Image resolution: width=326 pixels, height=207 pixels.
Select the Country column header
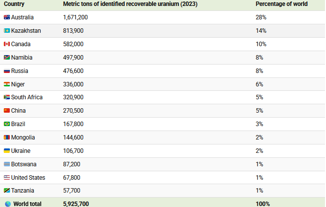pyautogui.click(x=14, y=4)
